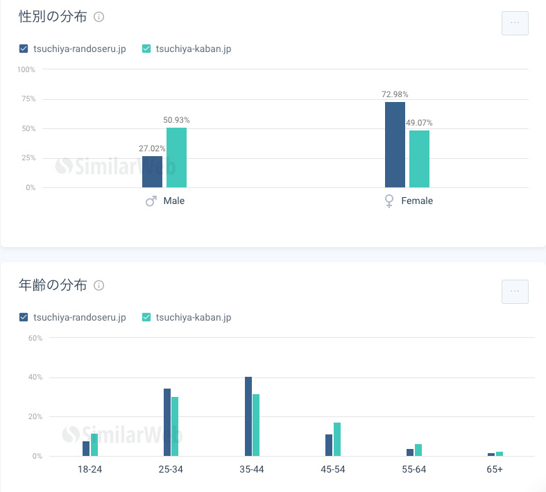Click the info icon beside 年齢の分布
The width and height of the screenshot is (546, 492).
(x=99, y=285)
